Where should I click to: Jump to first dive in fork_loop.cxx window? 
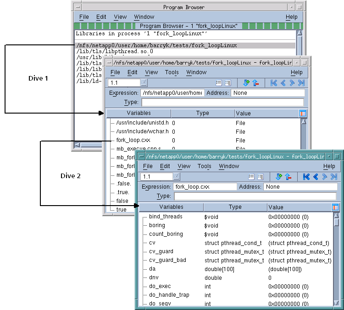click(306, 177)
